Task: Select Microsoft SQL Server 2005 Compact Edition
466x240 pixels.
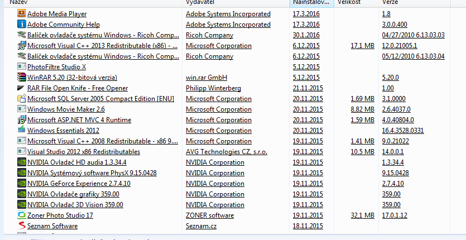Action: point(101,99)
